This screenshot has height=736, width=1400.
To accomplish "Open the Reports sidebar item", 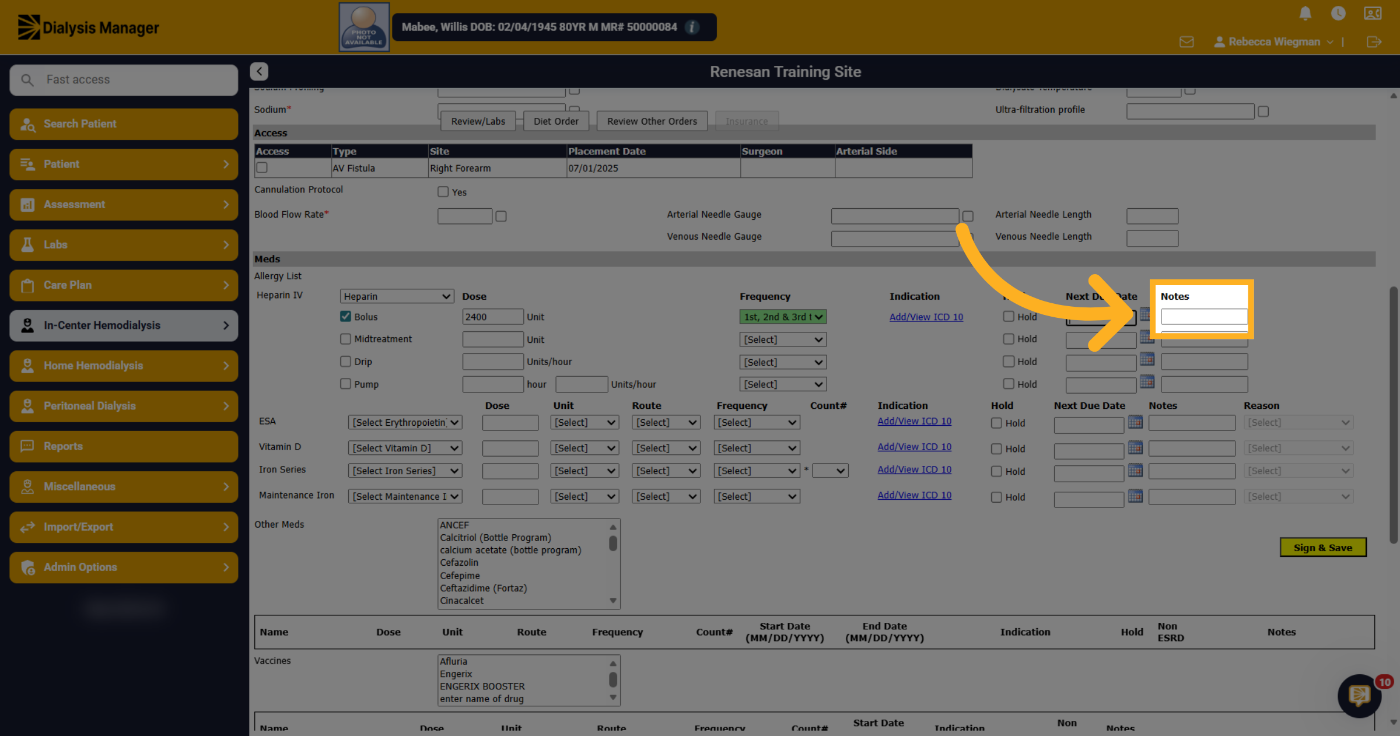I will pyautogui.click(x=124, y=446).
